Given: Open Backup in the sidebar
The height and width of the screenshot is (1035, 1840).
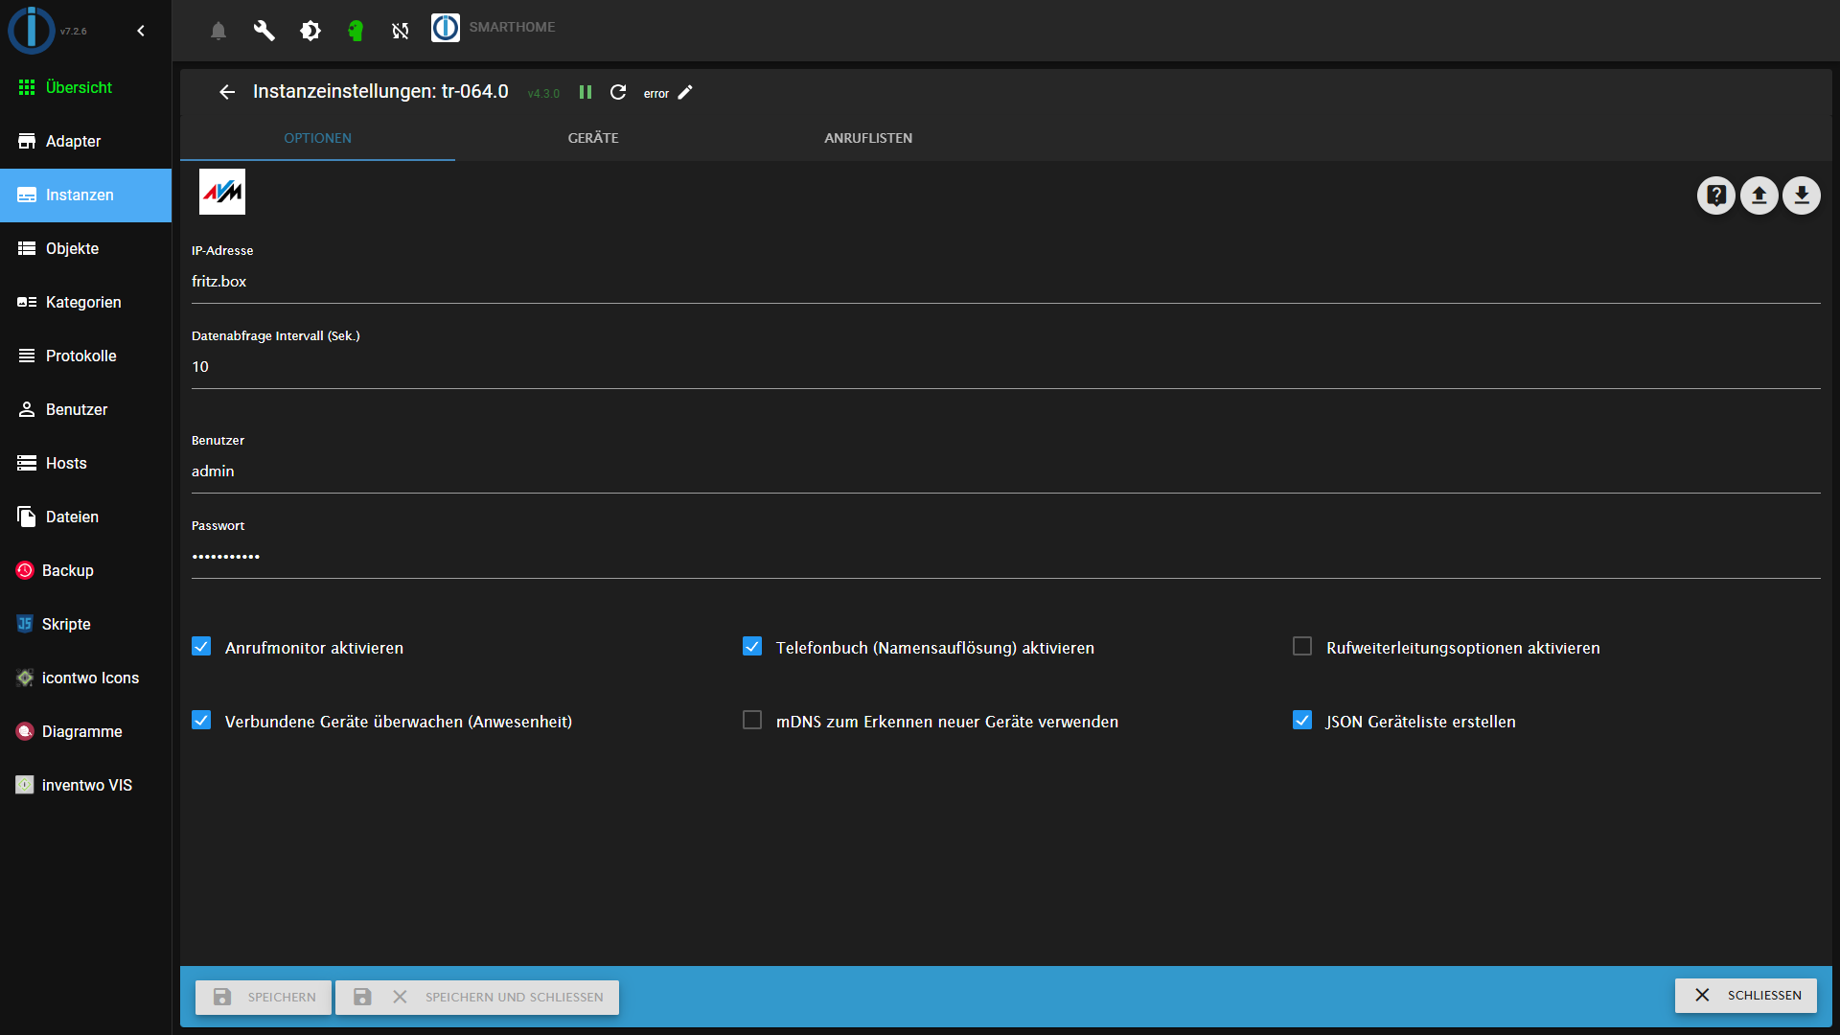Looking at the screenshot, I should point(85,570).
